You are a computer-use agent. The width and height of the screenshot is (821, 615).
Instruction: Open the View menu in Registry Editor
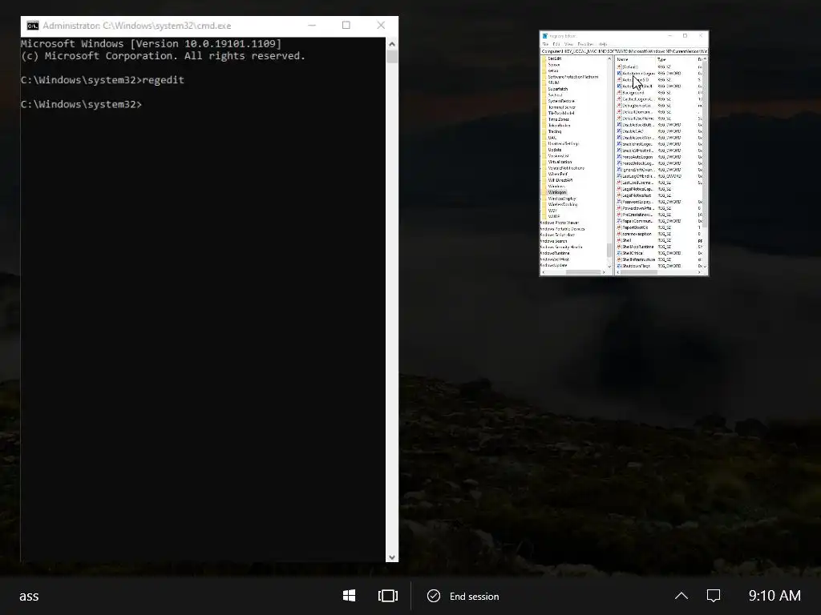tap(568, 45)
